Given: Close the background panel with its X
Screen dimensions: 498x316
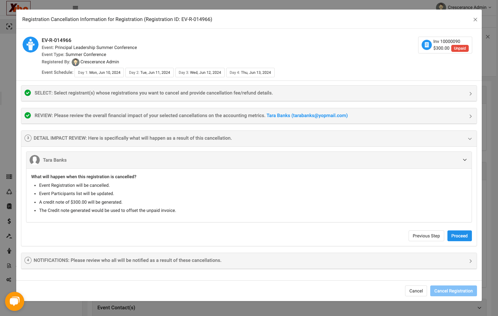Looking at the screenshot, I should pyautogui.click(x=488, y=37).
